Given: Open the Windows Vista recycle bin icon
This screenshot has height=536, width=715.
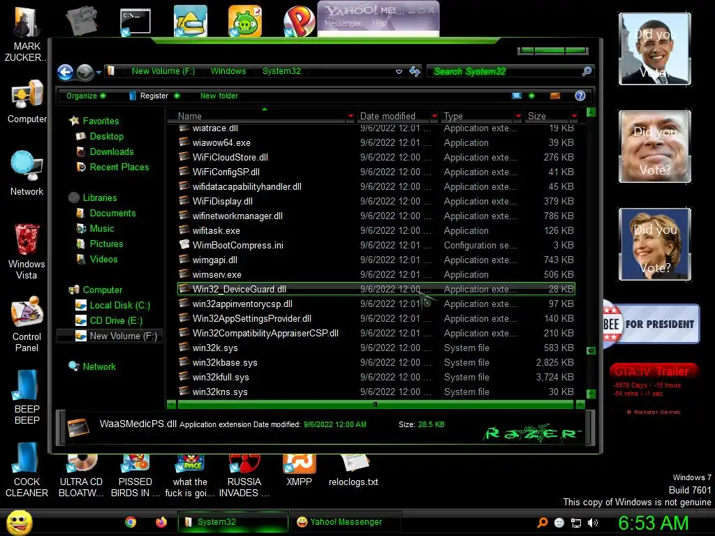Looking at the screenshot, I should (27, 251).
